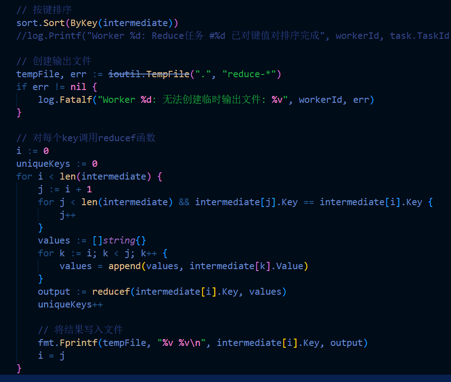
Task: Click the 'j++' statement
Action: (67, 215)
